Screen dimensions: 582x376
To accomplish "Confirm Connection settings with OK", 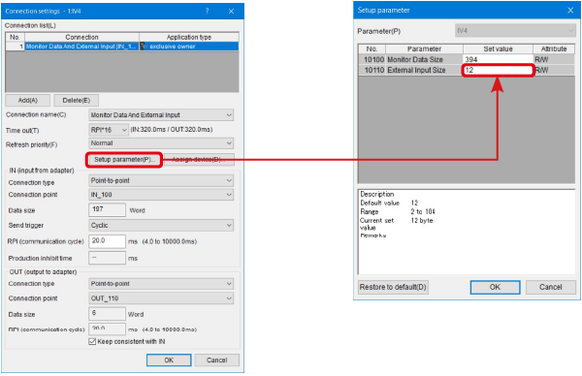I will click(x=169, y=360).
